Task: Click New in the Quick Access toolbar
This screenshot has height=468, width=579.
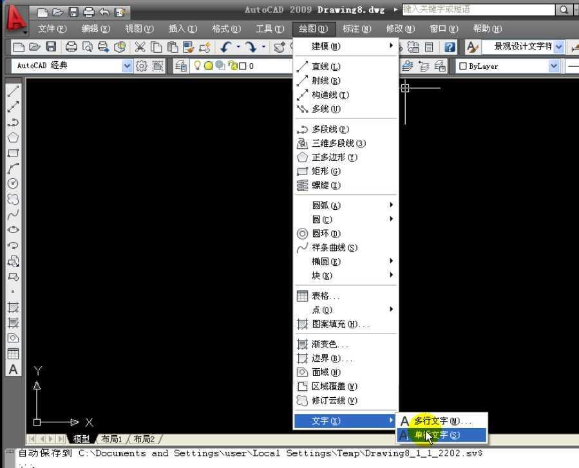Action: click(43, 12)
